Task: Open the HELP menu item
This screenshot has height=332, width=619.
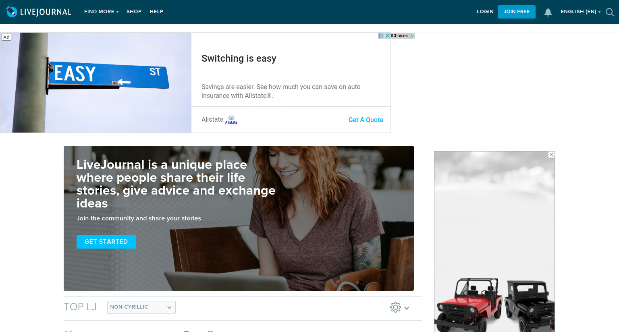Action: [x=156, y=12]
